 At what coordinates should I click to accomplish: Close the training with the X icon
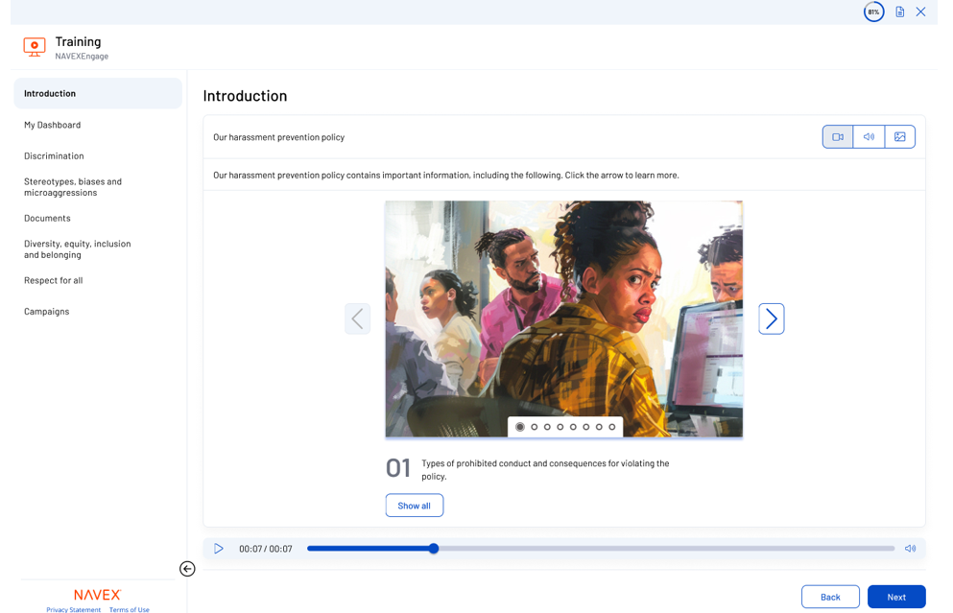pos(920,12)
